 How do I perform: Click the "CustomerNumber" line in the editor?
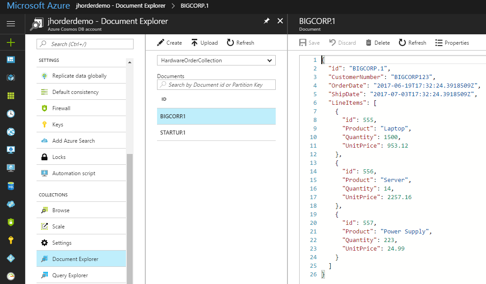(x=382, y=77)
